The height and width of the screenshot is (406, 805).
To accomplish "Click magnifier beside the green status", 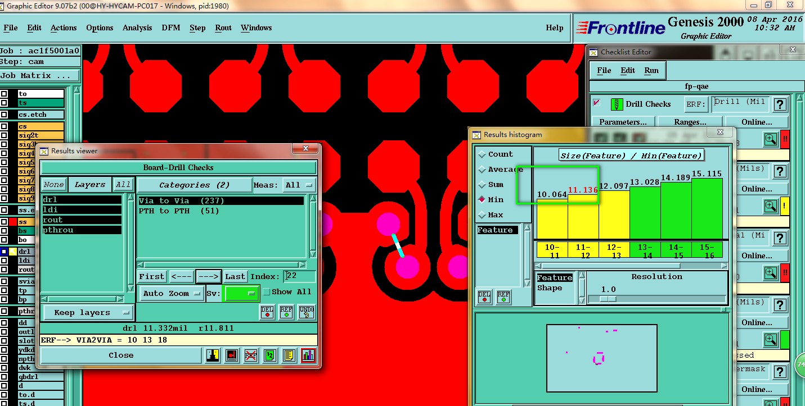I will (771, 340).
